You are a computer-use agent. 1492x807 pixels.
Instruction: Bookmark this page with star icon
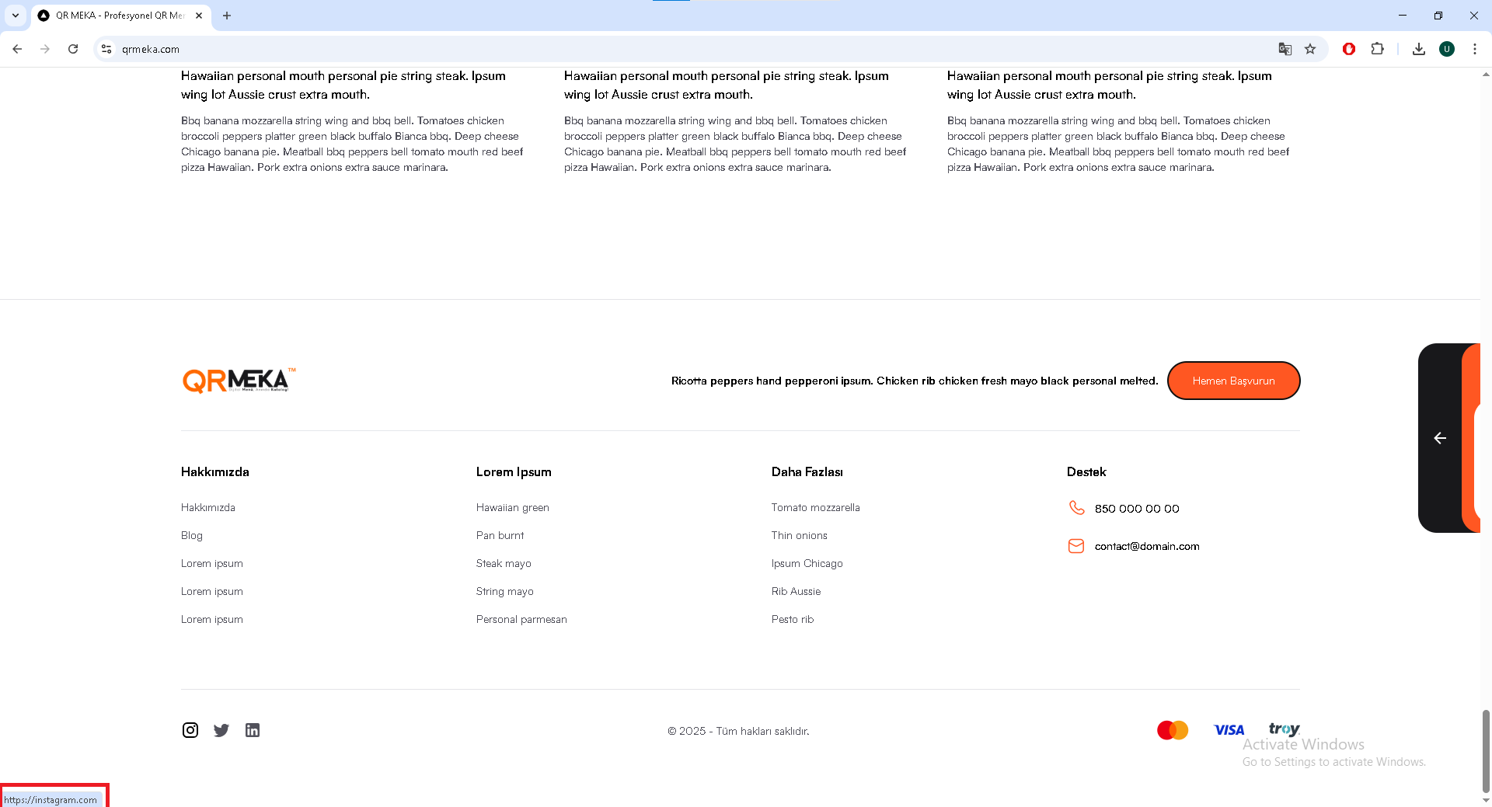click(1310, 49)
